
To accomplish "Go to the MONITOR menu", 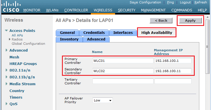I will pyautogui.click(x=32, y=10).
